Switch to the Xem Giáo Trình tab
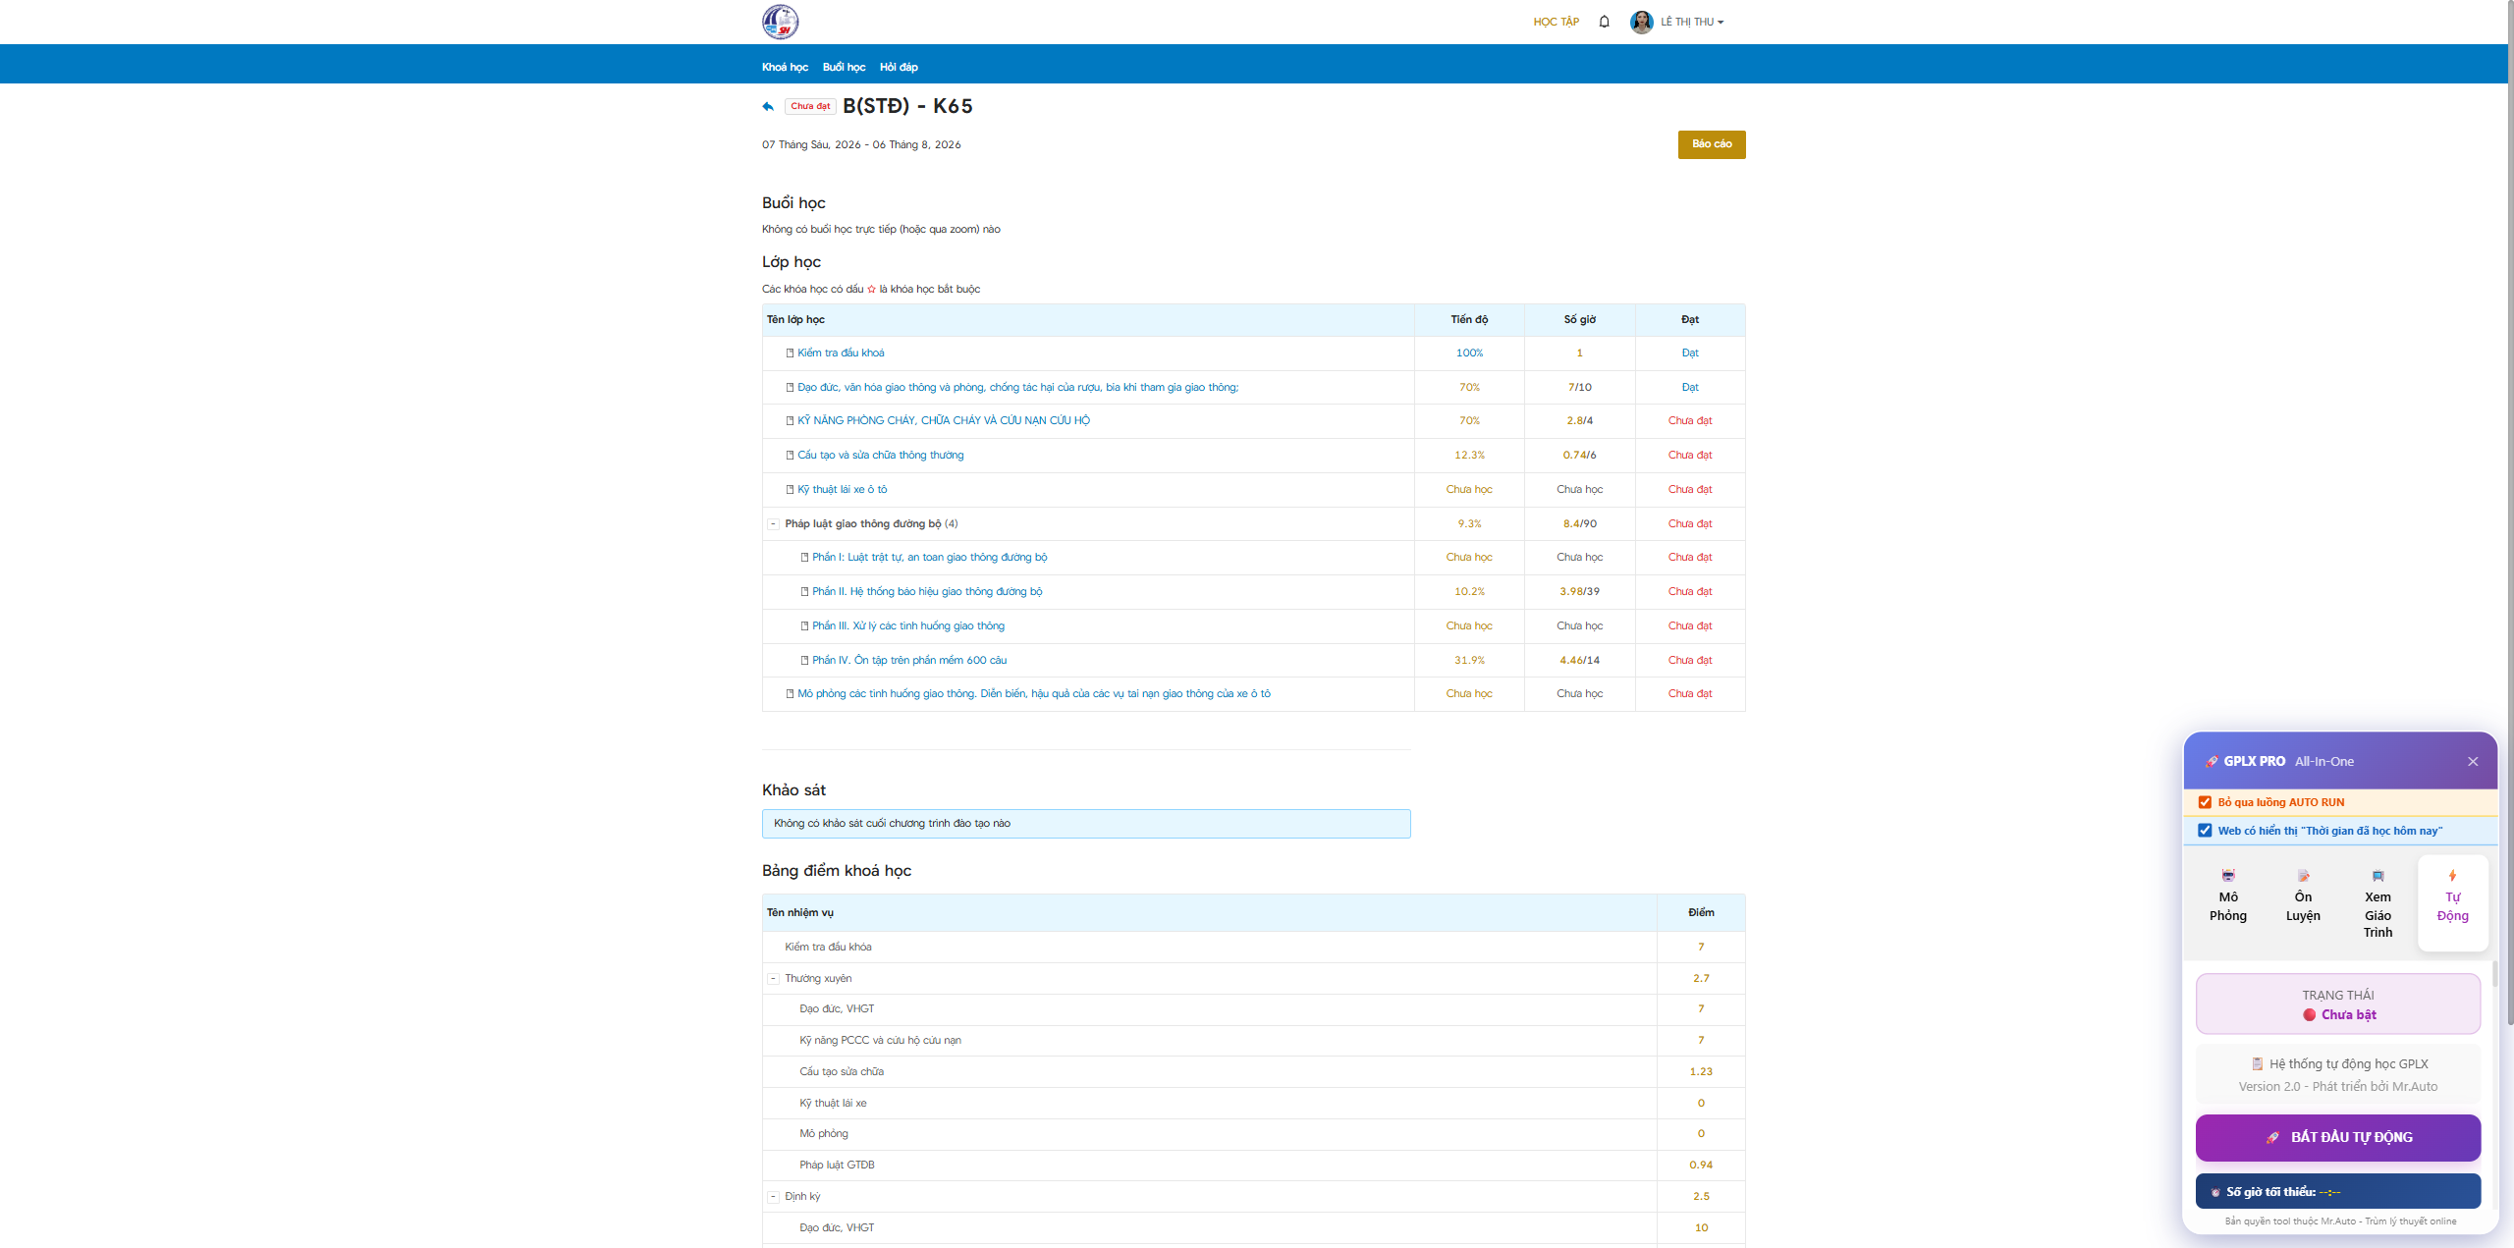2514x1248 pixels. (2377, 903)
